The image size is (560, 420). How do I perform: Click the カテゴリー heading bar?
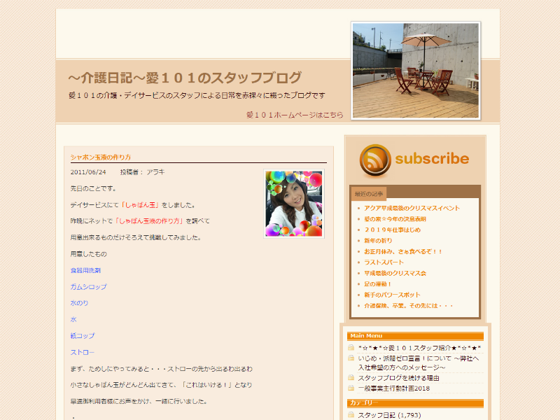pos(415,403)
